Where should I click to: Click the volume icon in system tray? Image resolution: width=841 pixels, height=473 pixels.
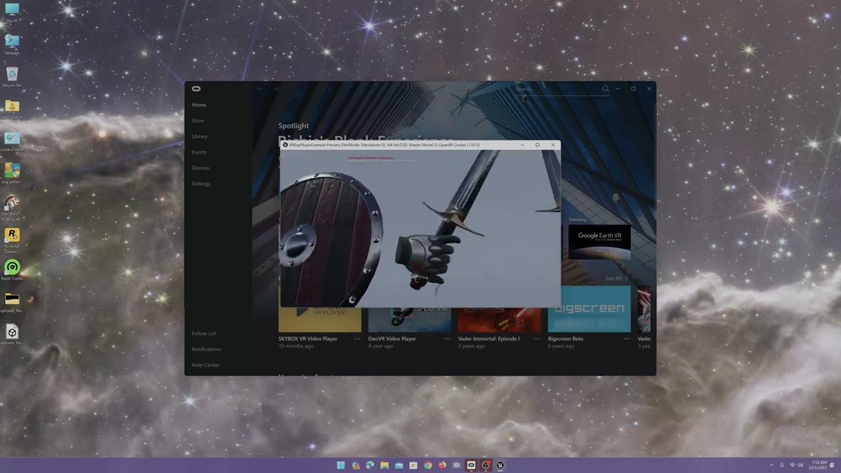coord(800,465)
